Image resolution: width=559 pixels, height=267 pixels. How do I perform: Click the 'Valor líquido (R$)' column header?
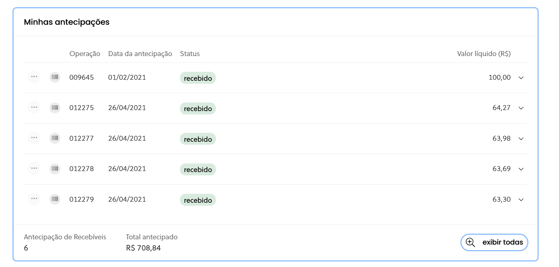[484, 54]
